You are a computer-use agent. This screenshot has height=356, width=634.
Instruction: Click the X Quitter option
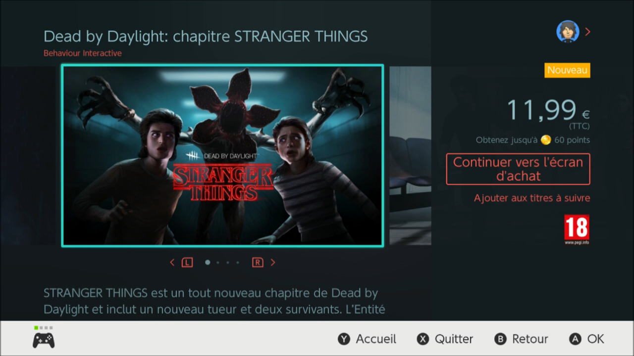(x=445, y=339)
